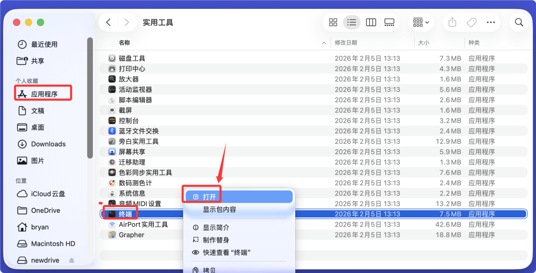Viewport: 536px width, 273px height.
Task: Open the share options icon
Action: coord(452,22)
